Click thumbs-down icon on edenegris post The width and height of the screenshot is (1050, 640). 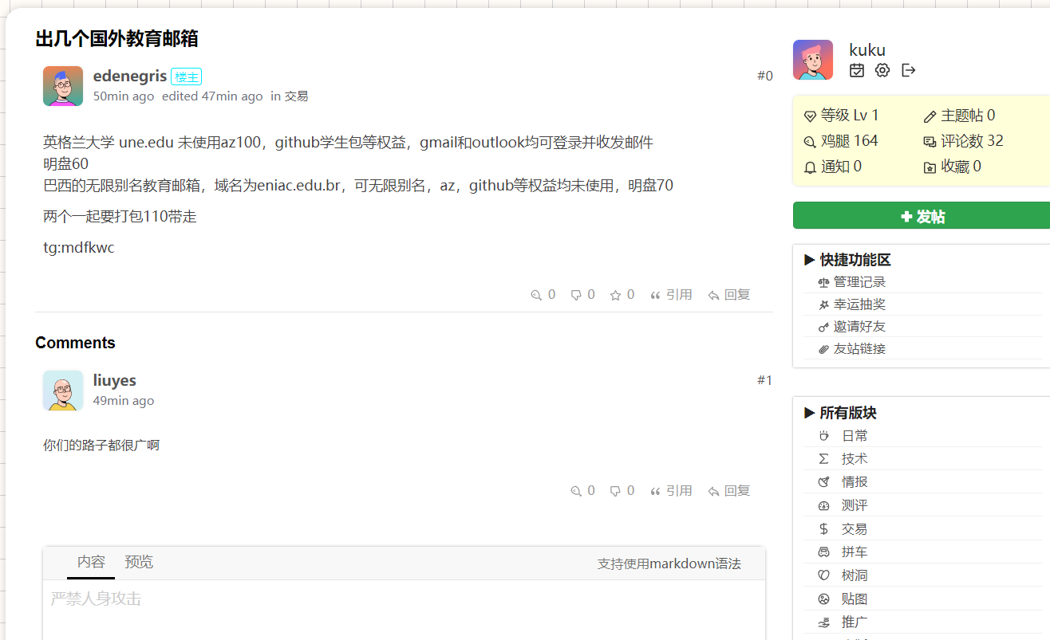576,295
